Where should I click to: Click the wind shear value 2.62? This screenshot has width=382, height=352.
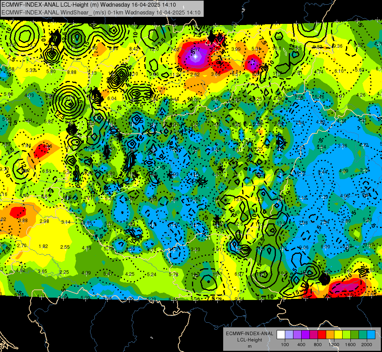(x=195, y=74)
